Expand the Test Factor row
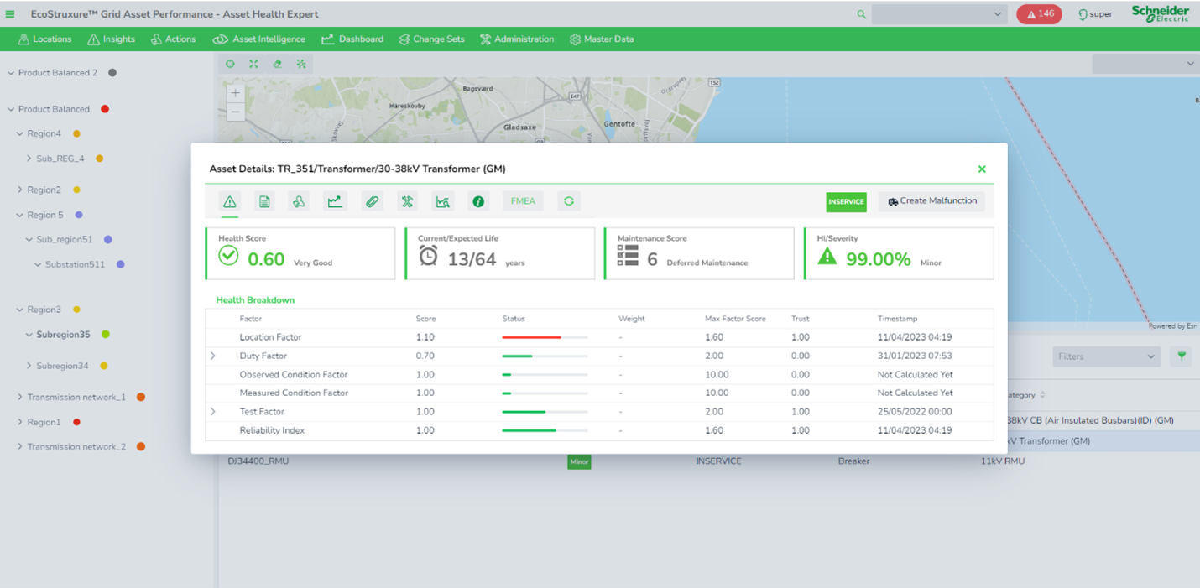Viewport: 1200px width, 588px height. [213, 412]
